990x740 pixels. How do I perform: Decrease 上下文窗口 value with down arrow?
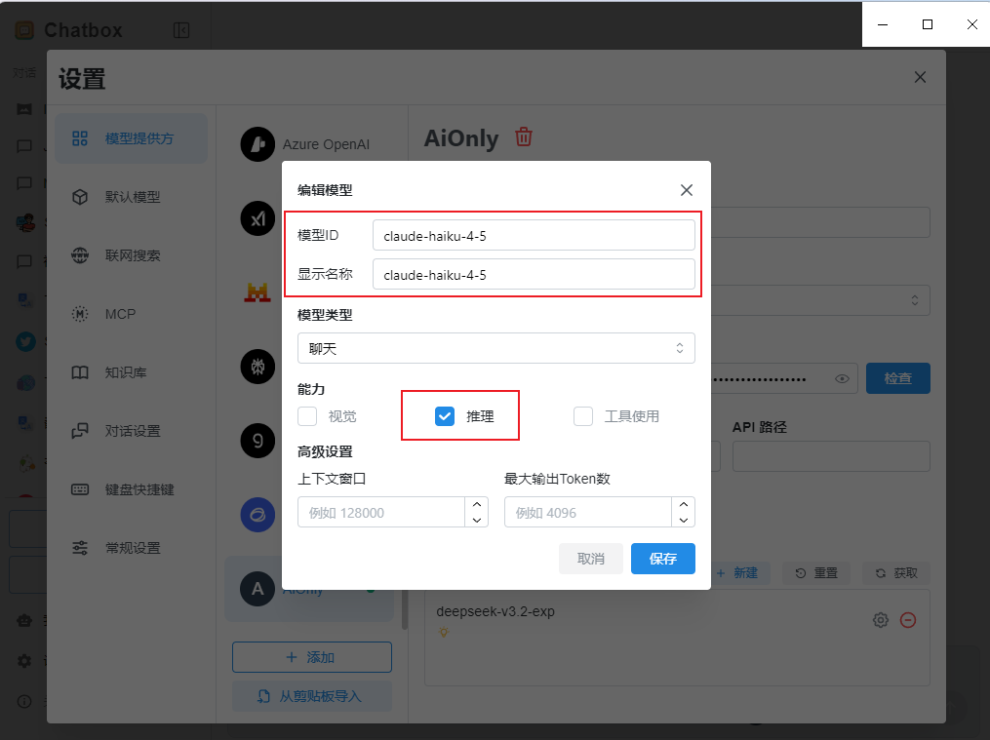tap(477, 520)
